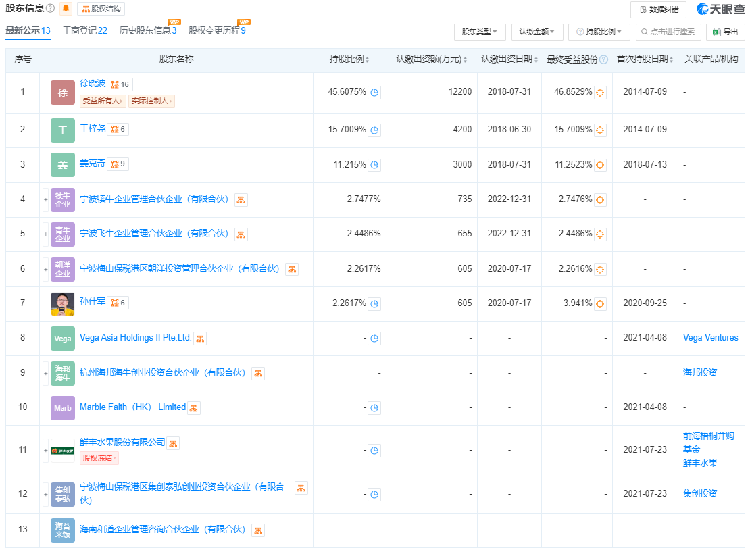Open the 认缴金额 dropdown filter

(x=537, y=32)
